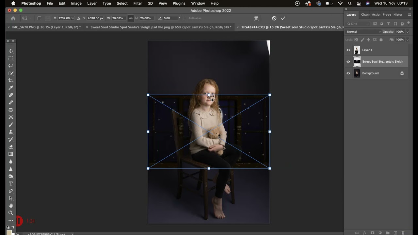
Task: Open the Layer menu
Action: pyautogui.click(x=92, y=3)
